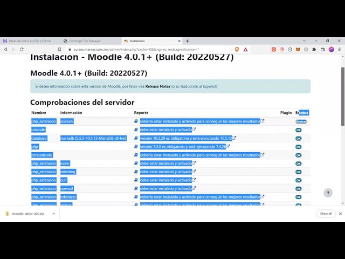Click the Estatus column header
This screenshot has width=345, height=259.
(x=302, y=113)
